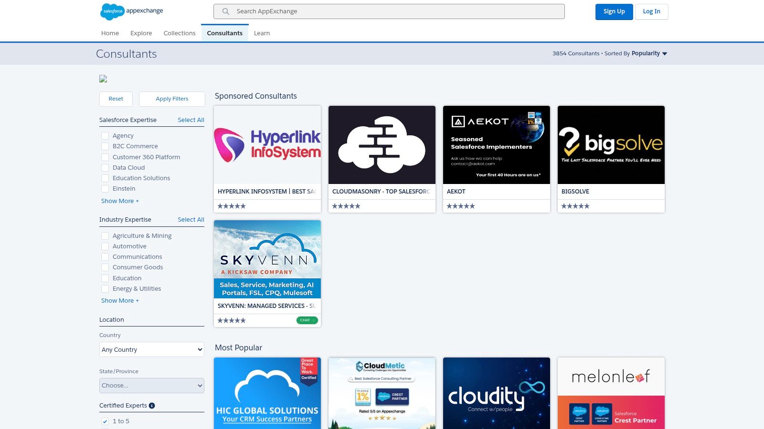764x429 pixels.
Task: Click the Apply Filters button
Action: point(172,99)
